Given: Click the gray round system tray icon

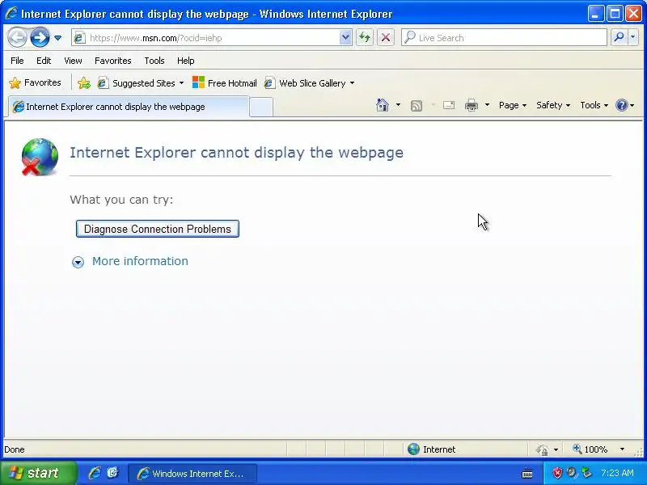Looking at the screenshot, I should pos(572,473).
